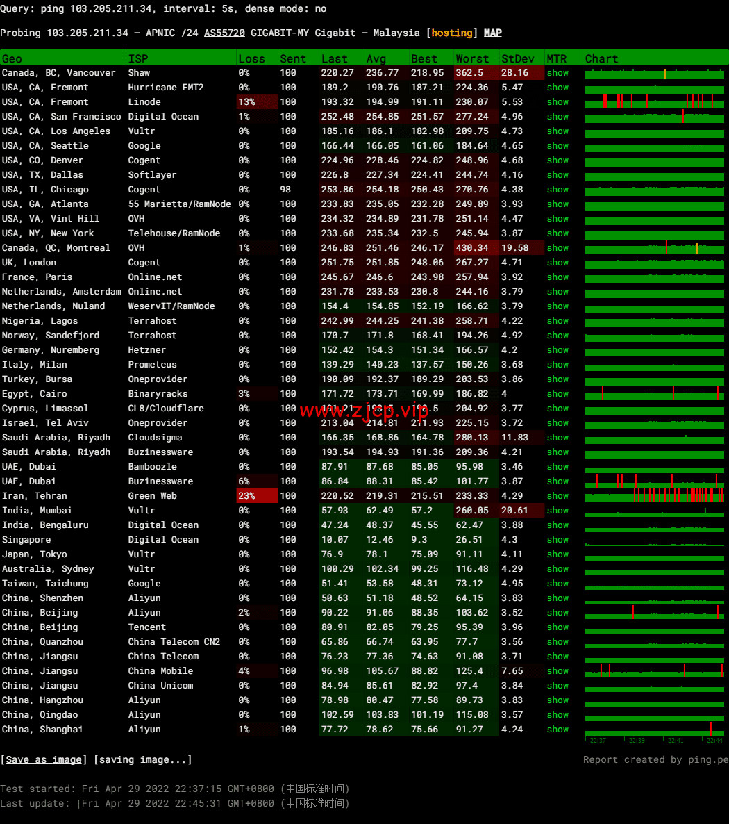Click the Chart column header

coord(601,59)
